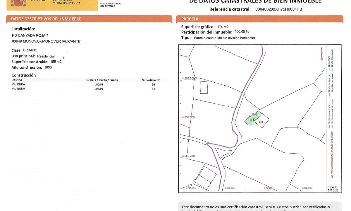Image resolution: width=351 pixels, height=211 pixels.
Task: Click the 'Destino' column header
Action: [x=16, y=80]
